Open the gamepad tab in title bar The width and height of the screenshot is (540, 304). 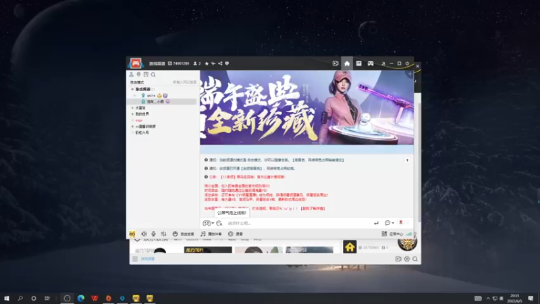(370, 64)
